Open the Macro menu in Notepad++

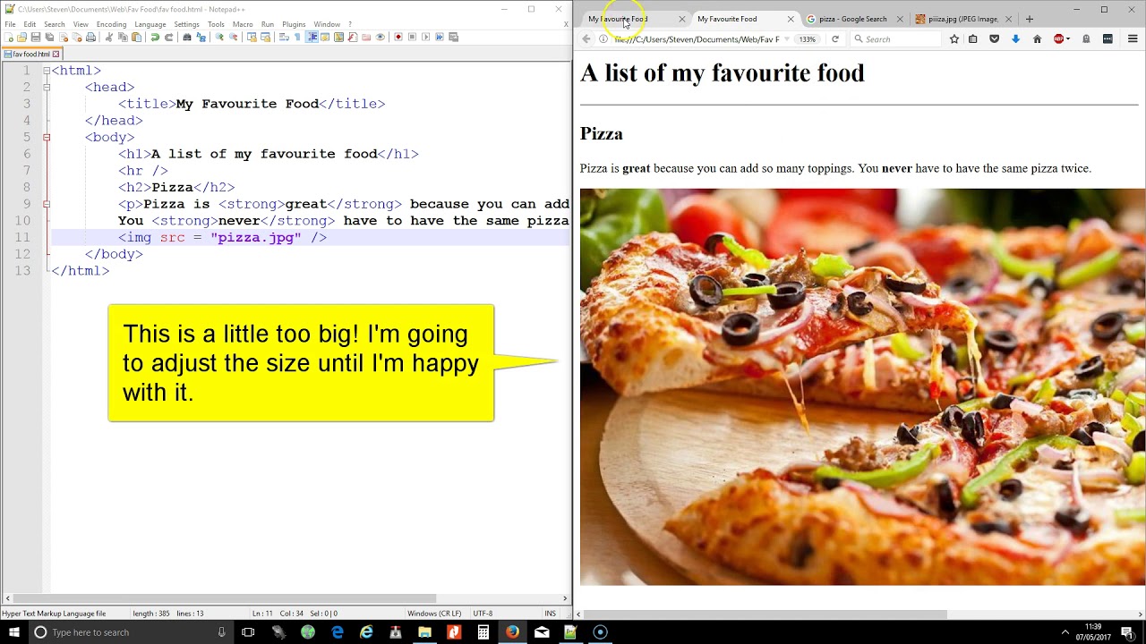[243, 24]
